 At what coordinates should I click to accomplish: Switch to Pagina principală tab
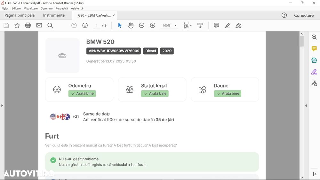20,15
